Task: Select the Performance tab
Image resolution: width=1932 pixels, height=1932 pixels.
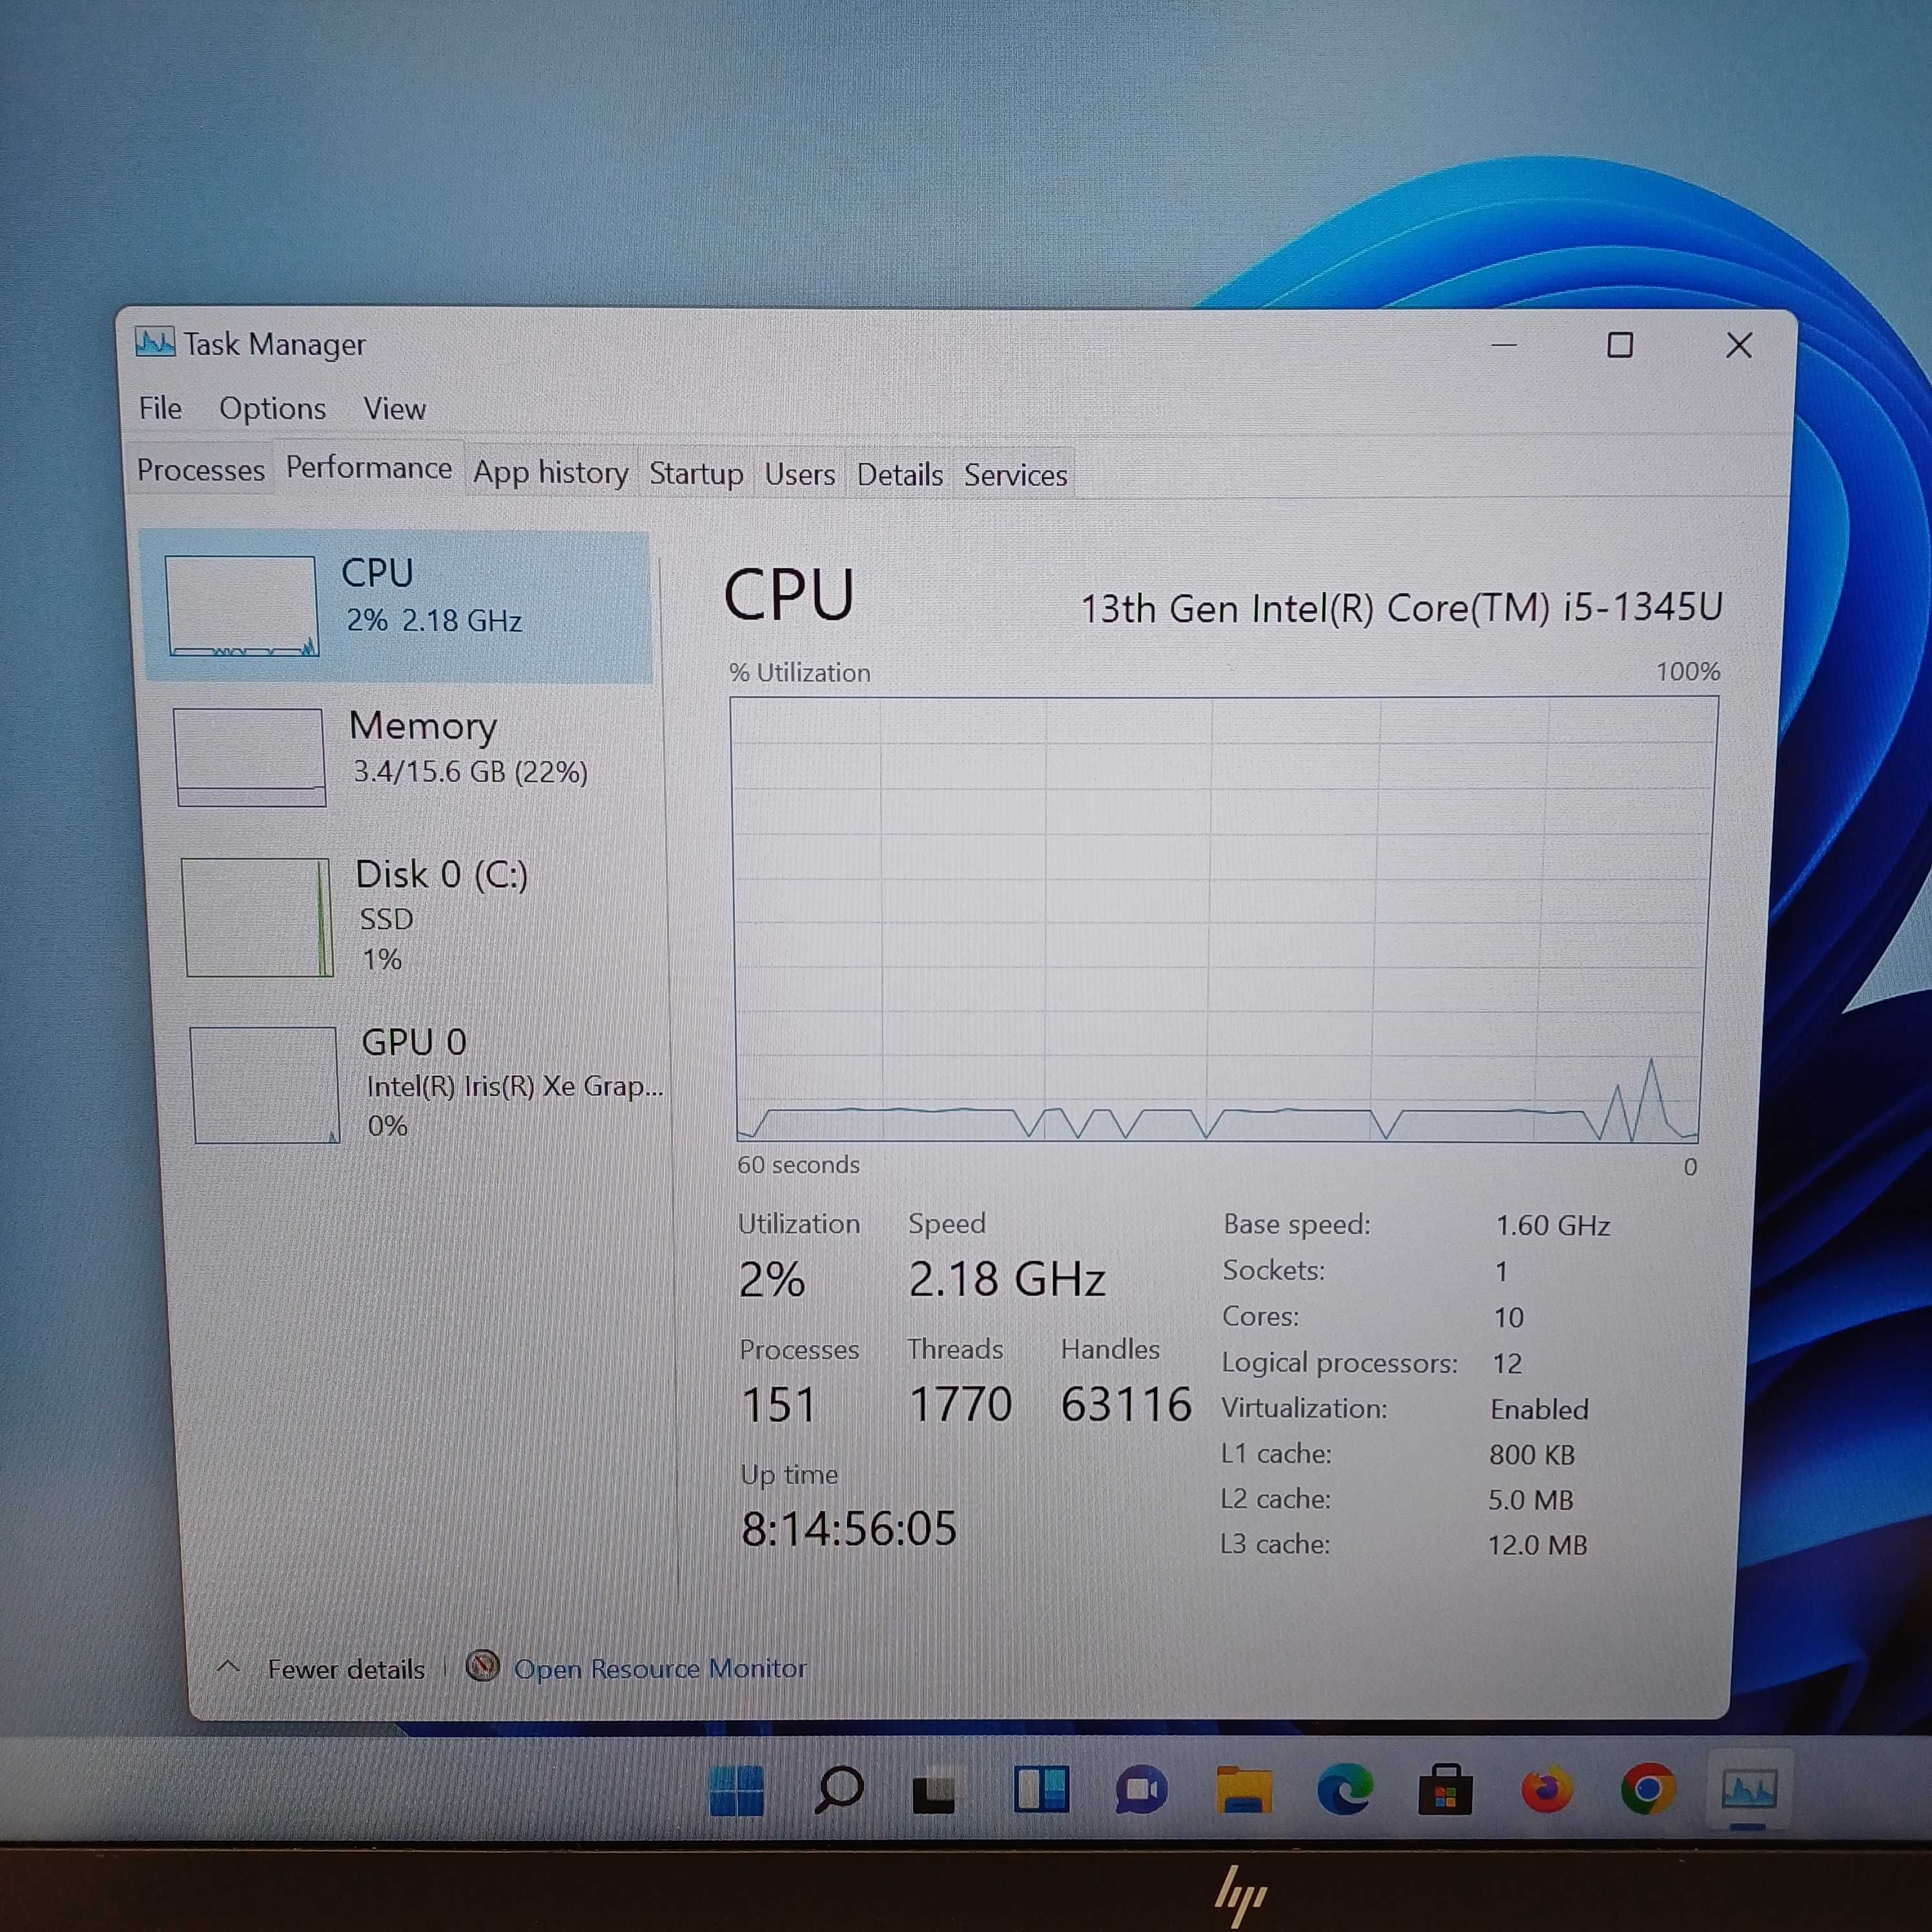Action: click(368, 468)
